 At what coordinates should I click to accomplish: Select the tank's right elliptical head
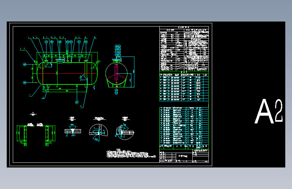[95, 73]
